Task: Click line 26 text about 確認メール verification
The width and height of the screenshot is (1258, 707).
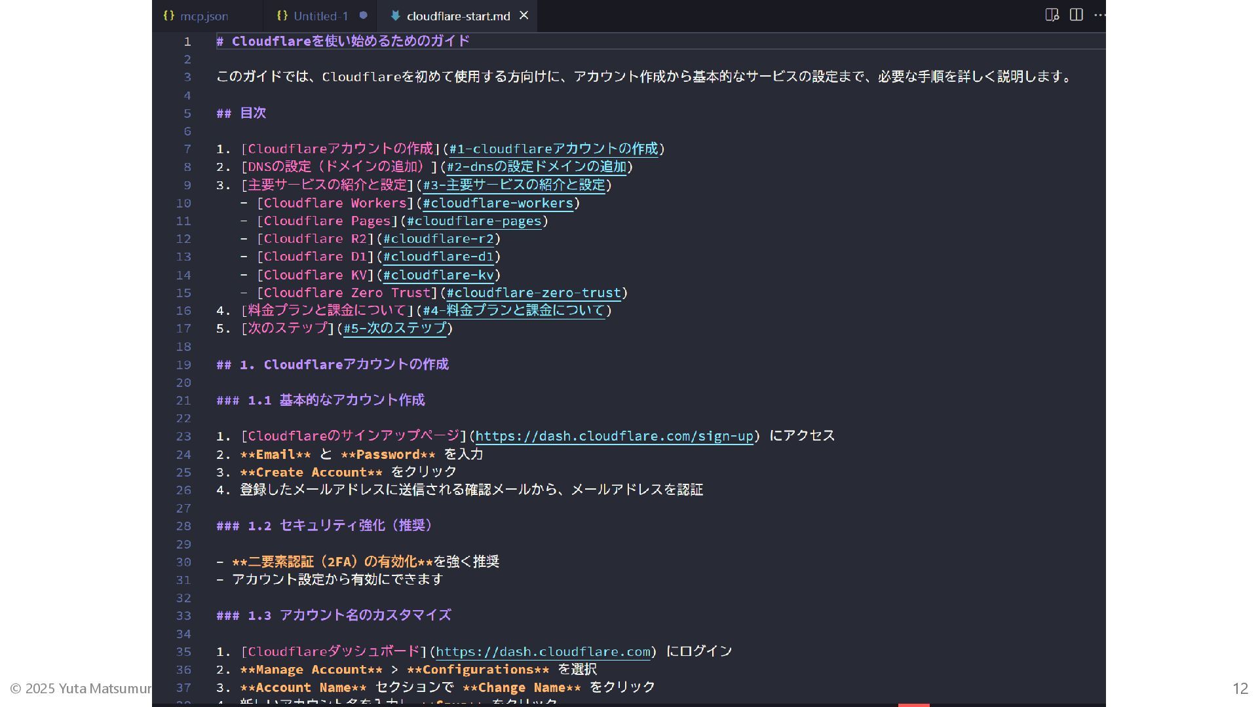Action: (x=471, y=490)
